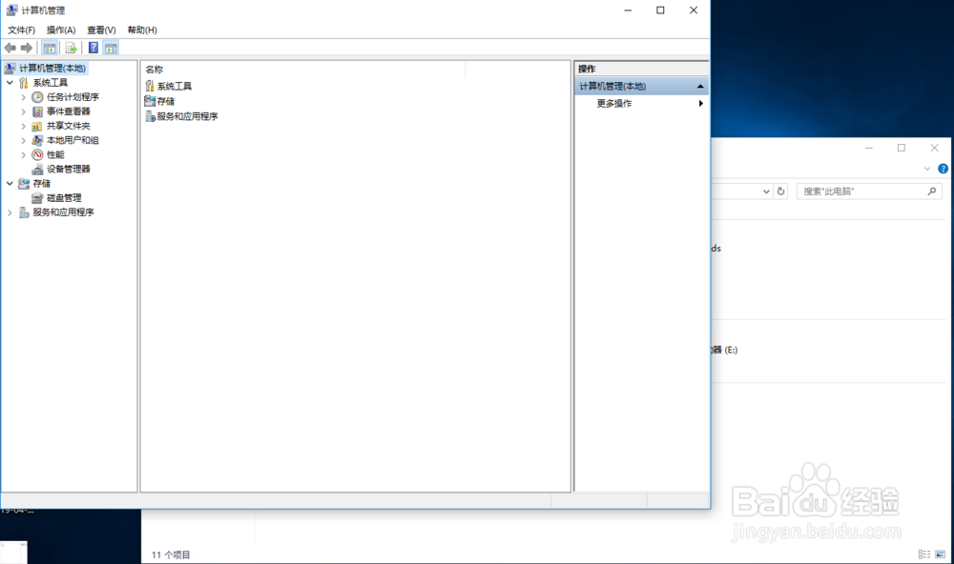Select 本地用户和组 label in tree
Screen dimensions: 954x564
(x=73, y=140)
